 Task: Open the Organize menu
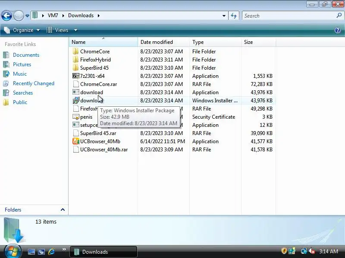pos(22,30)
